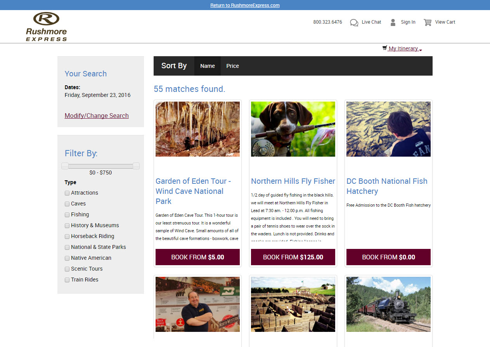Click the Live Chat speech bubble icon
The image size is (490, 347).
tap(354, 22)
